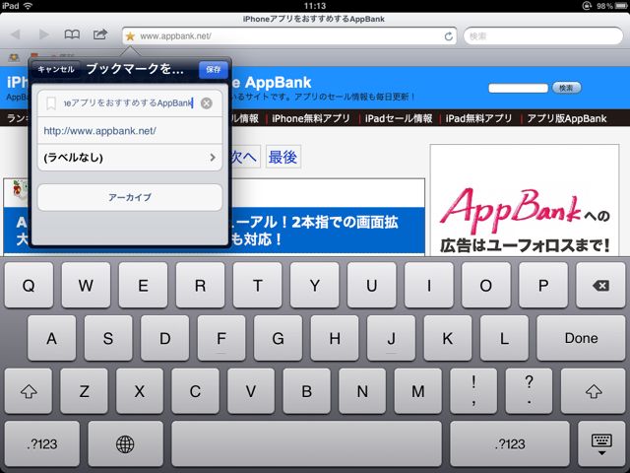Tap the left shift key
The width and height of the screenshot is (630, 473).
(x=29, y=391)
